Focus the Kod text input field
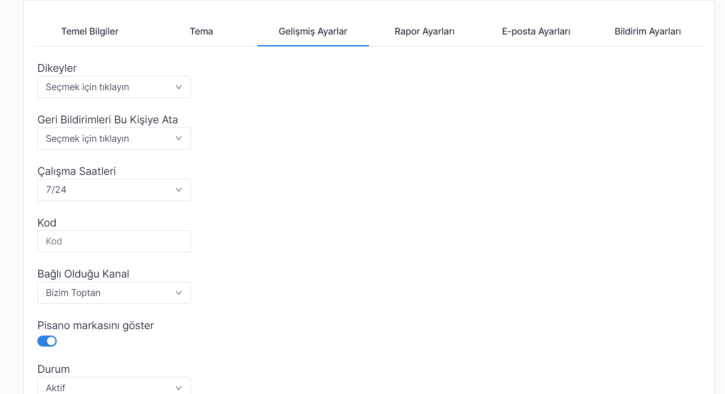Screen dimensions: 725x394 [x=114, y=242]
